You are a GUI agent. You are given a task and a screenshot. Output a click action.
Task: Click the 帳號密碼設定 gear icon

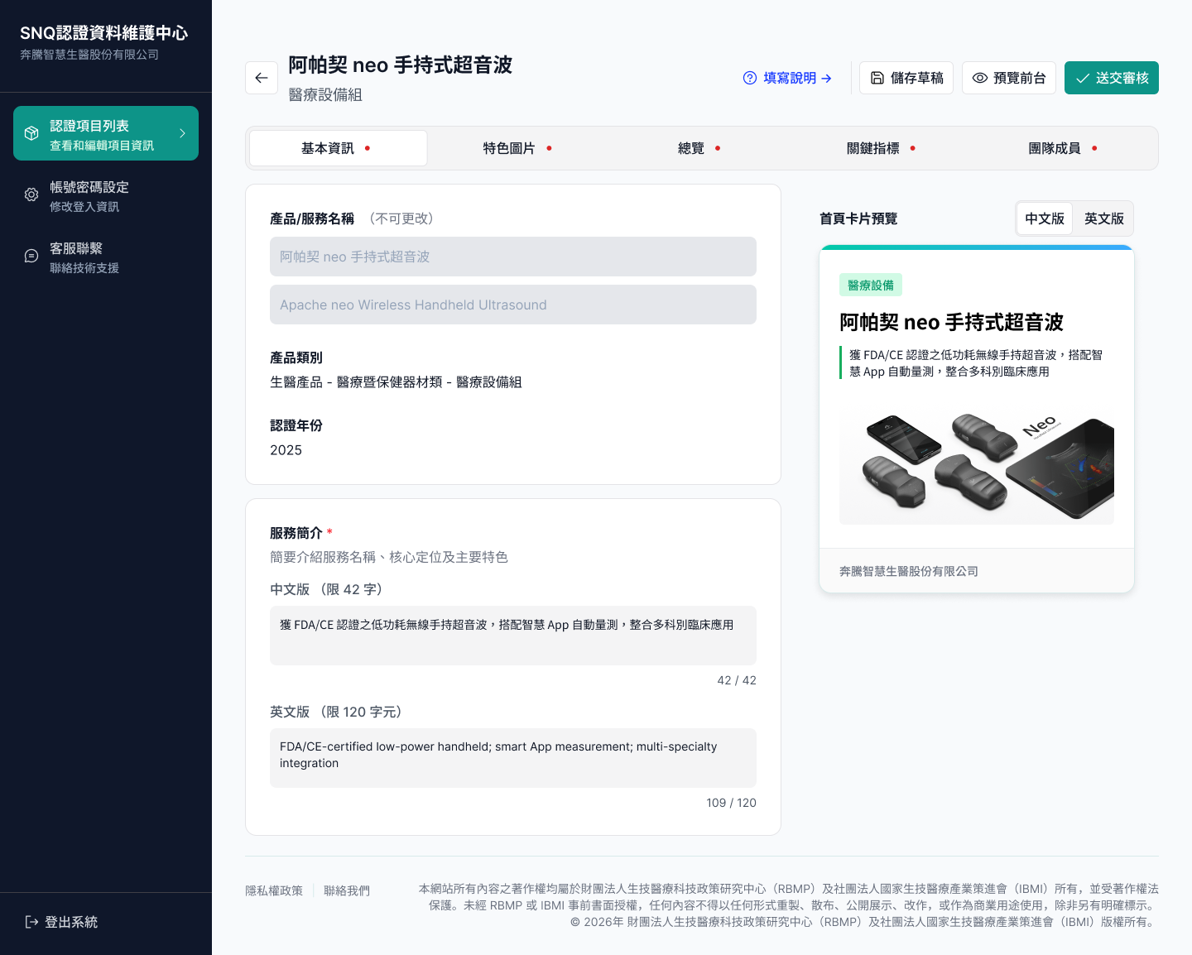click(31, 194)
